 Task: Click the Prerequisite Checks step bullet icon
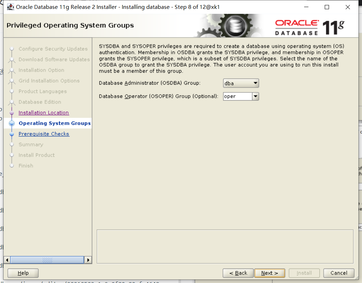[12, 134]
